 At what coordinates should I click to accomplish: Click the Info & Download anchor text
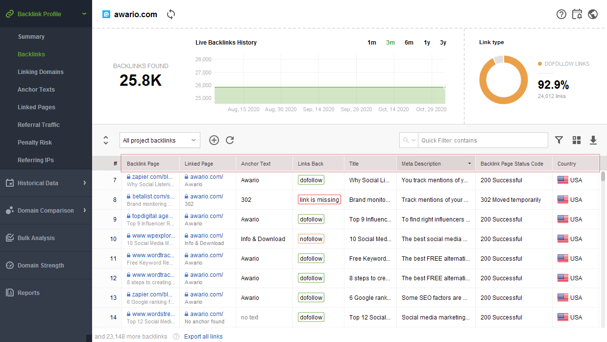pos(263,239)
